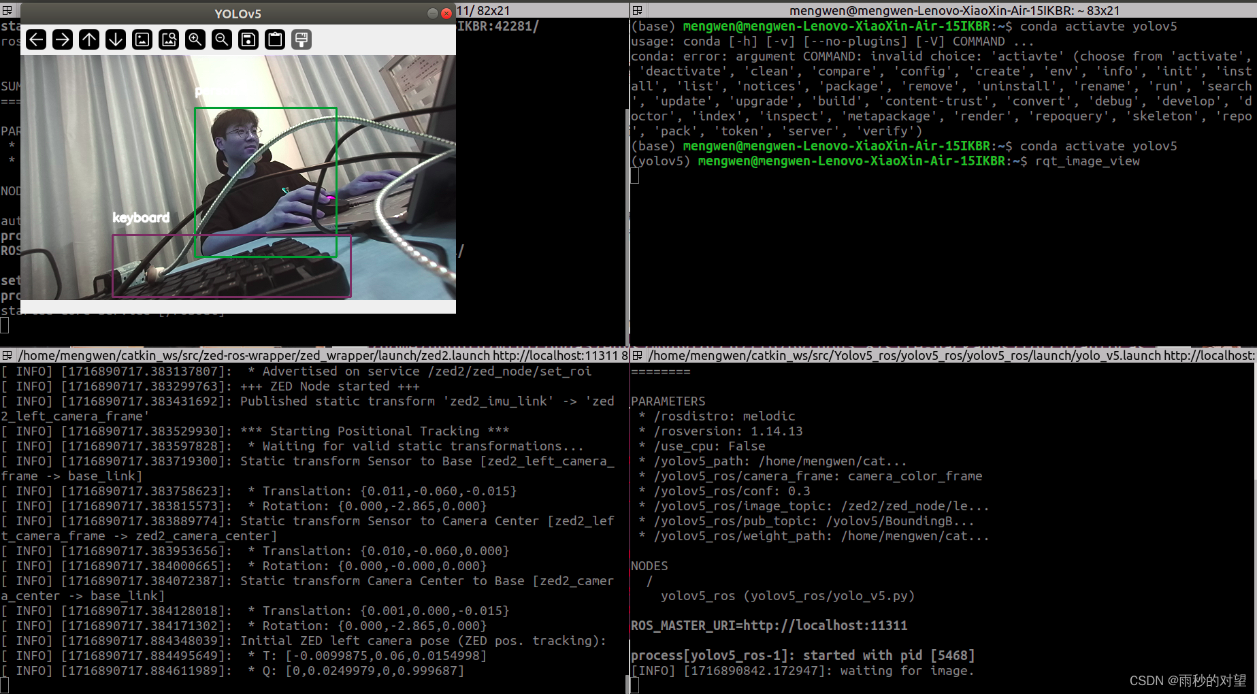Screen dimensions: 1257x694
Task: Click the 'Initial ZED left camera pose' log line
Action: pos(304,641)
